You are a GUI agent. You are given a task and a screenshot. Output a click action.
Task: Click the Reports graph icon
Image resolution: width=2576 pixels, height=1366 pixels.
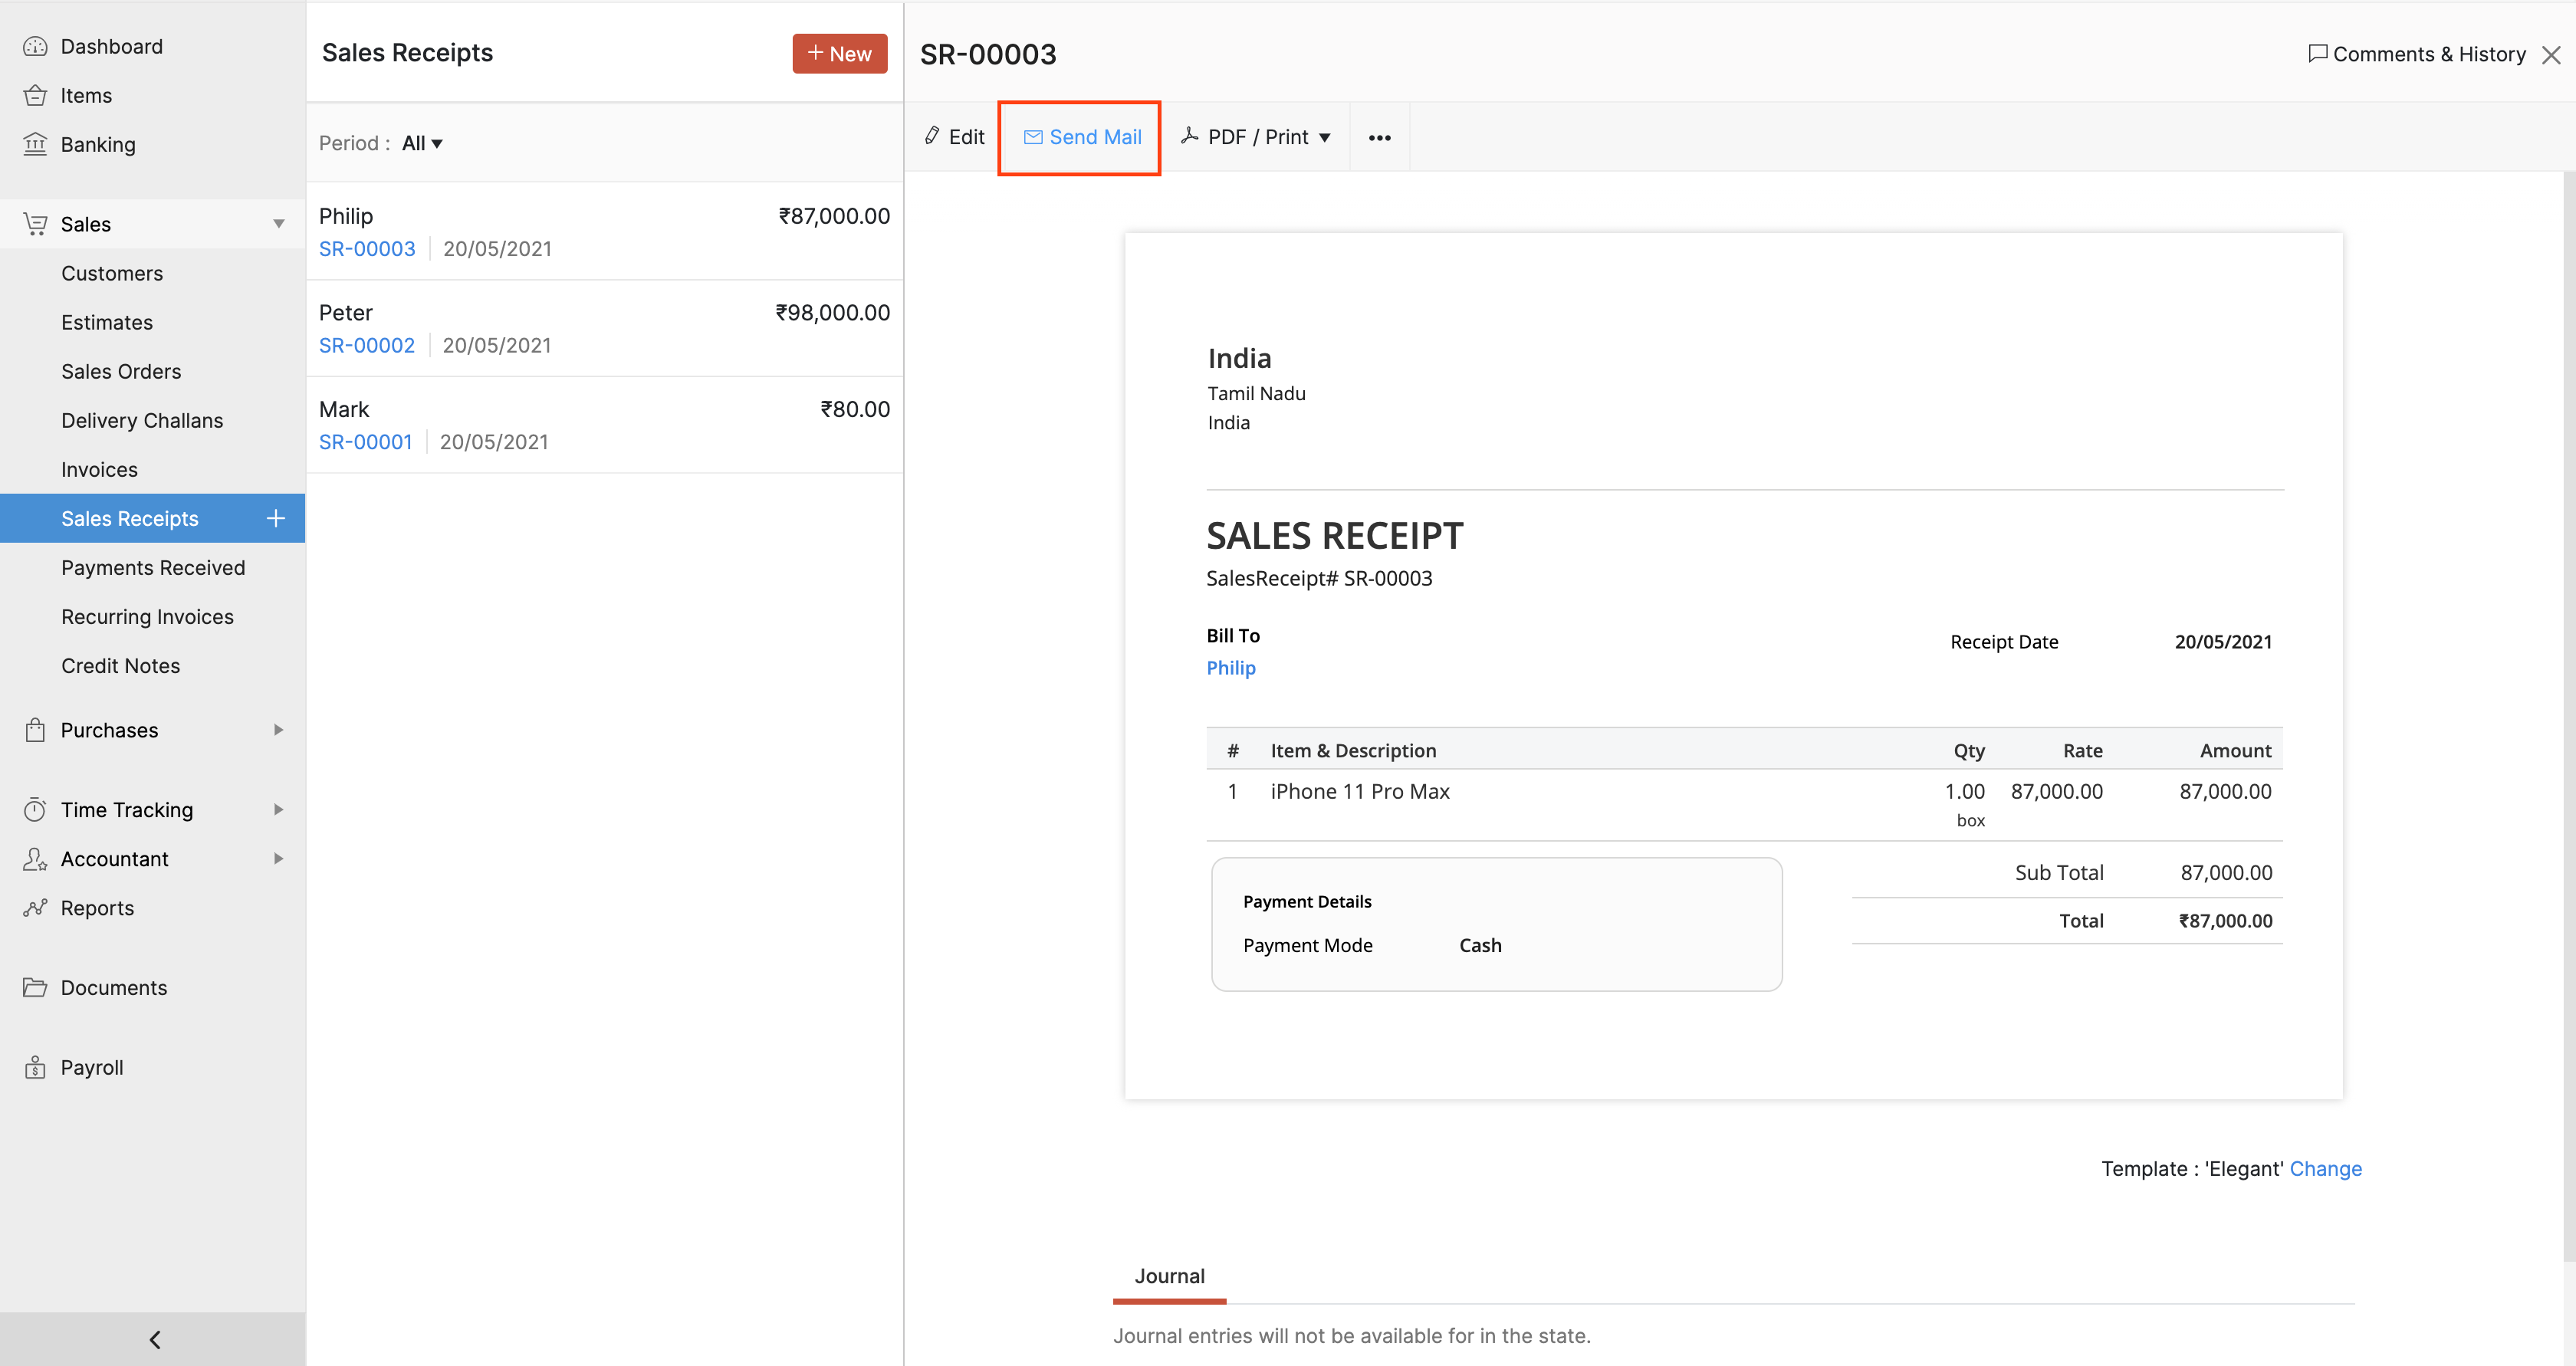pos(35,908)
